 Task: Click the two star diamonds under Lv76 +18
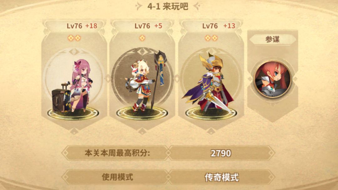click(74, 38)
